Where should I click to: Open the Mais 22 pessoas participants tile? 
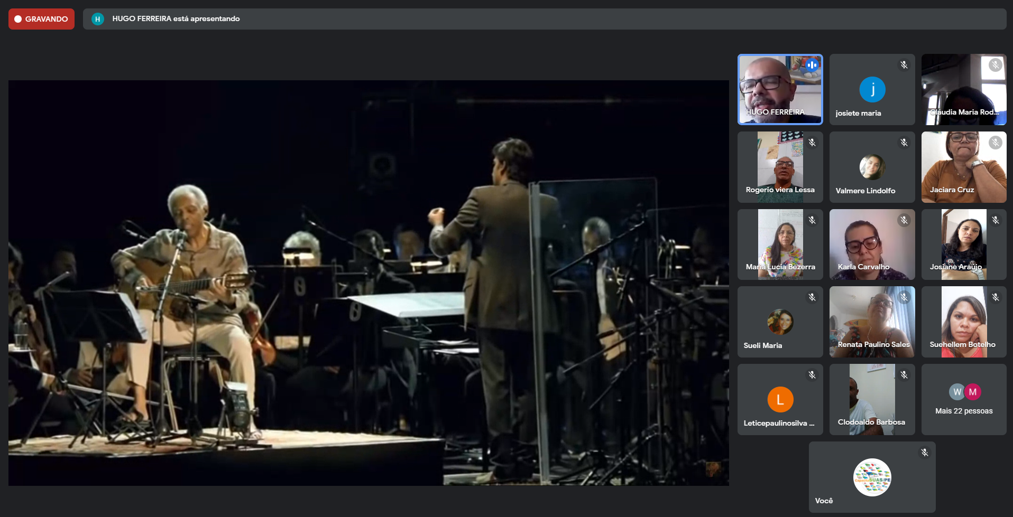click(x=964, y=400)
